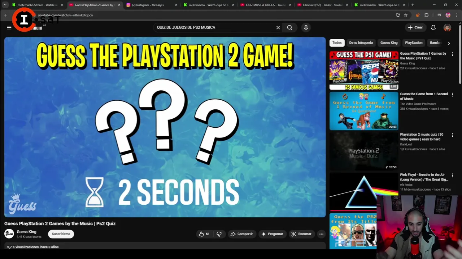Open the browser media controls icon
Image resolution: width=462 pixels, height=259 pixels.
tap(439, 15)
